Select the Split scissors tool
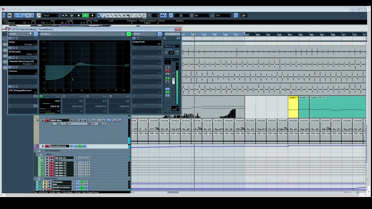The width and height of the screenshot is (372, 209). [x=108, y=15]
